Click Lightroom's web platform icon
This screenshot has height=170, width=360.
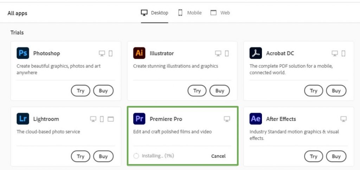pyautogui.click(x=111, y=119)
